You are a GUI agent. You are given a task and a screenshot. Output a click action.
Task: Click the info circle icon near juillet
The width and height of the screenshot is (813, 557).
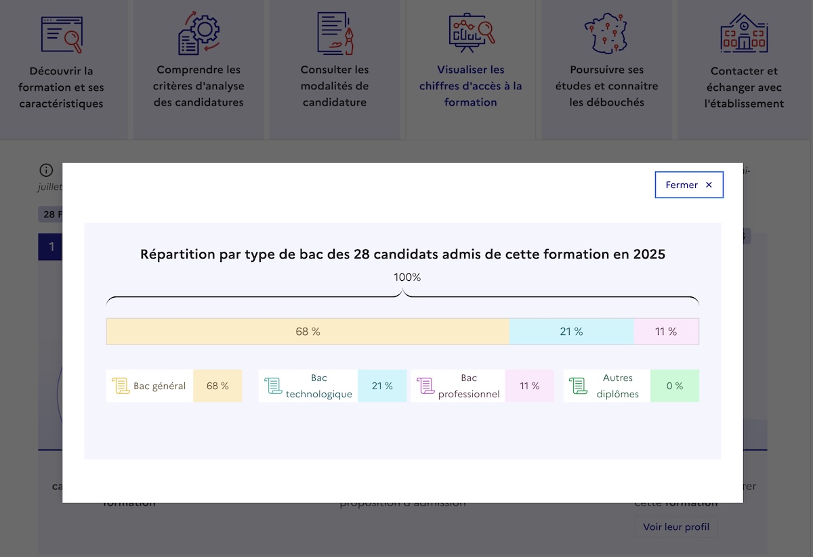[46, 170]
